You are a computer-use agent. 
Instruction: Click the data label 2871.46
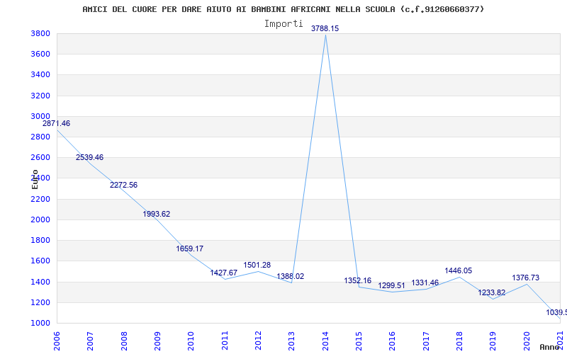[57, 123]
